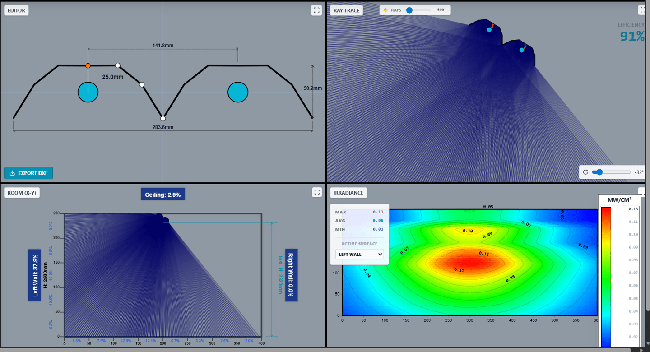Click the 500 rays count value
The image size is (650, 352).
(x=441, y=10)
